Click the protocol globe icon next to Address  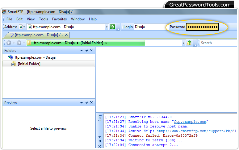21,27
